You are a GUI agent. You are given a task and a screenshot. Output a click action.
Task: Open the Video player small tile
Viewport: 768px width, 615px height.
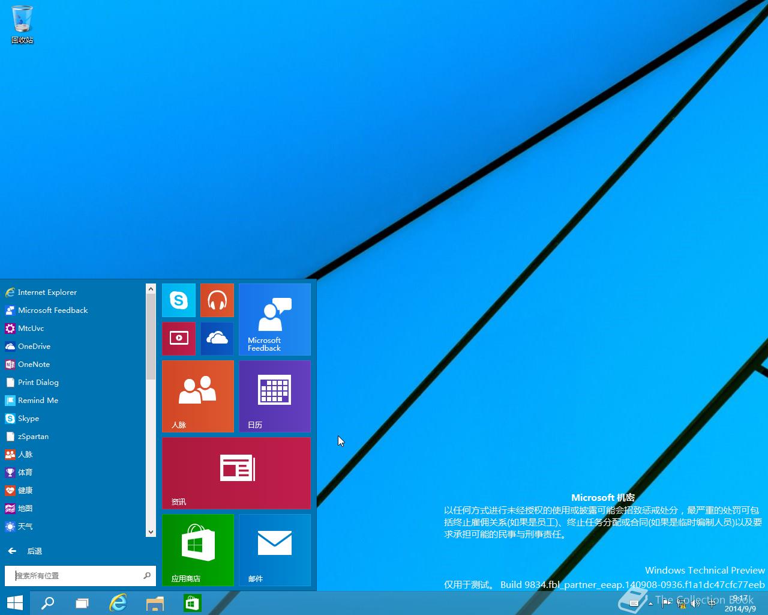[179, 339]
